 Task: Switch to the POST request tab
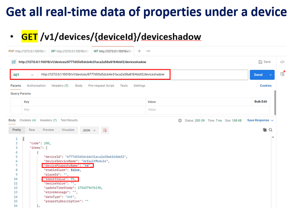coord(27,51)
